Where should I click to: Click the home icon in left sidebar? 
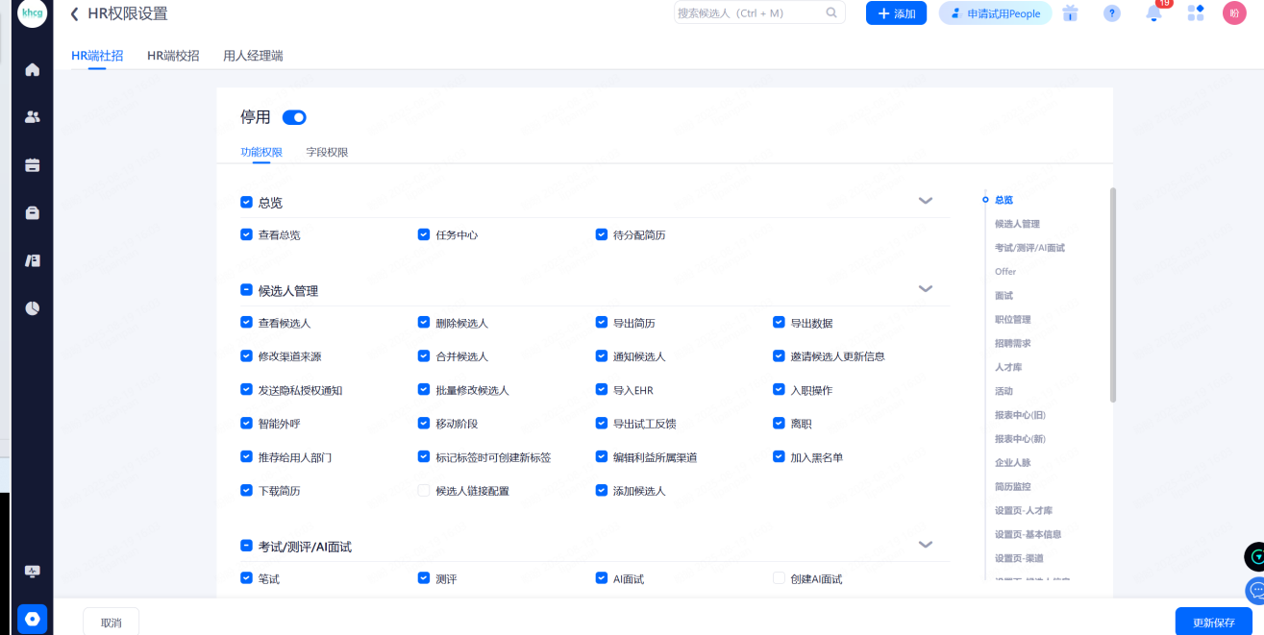point(33,69)
